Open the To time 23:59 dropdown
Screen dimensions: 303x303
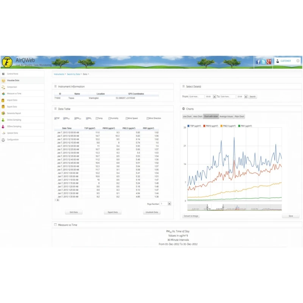pyautogui.click(x=245, y=96)
